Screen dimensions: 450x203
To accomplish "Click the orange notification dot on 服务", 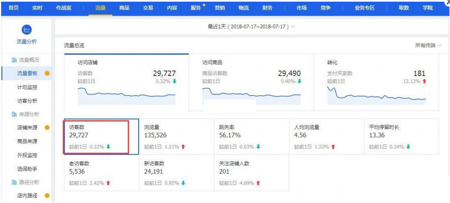I will point(204,5).
